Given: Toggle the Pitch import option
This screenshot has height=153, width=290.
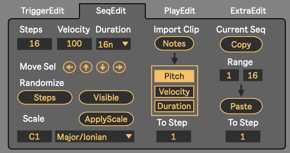Looking at the screenshot, I should [x=174, y=76].
